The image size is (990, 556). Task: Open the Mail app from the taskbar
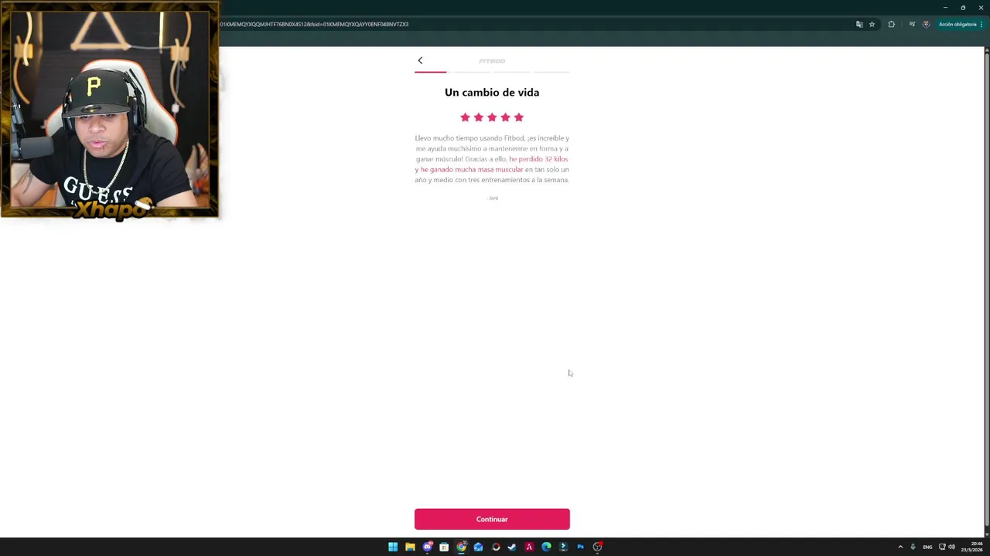click(478, 547)
